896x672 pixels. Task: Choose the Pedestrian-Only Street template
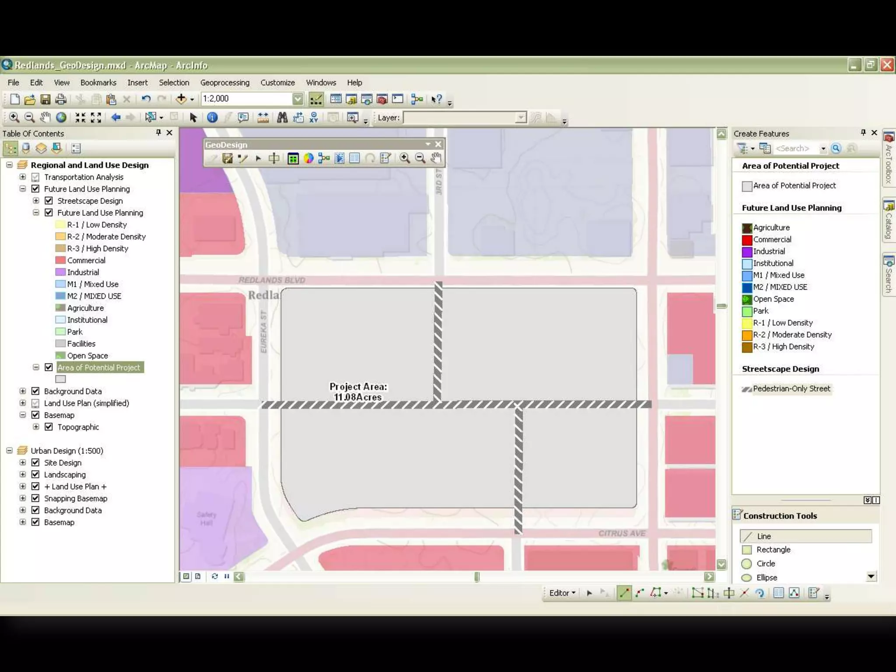[x=791, y=388]
